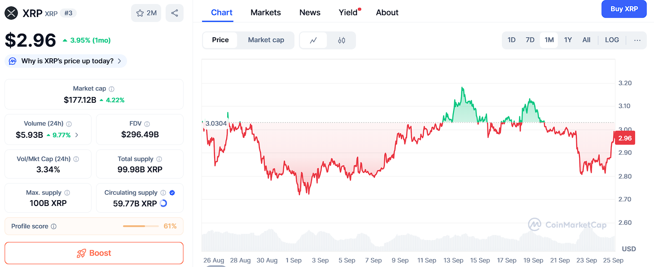Click the USD currency label below price axis
Image resolution: width=654 pixels, height=267 pixels.
pos(629,249)
